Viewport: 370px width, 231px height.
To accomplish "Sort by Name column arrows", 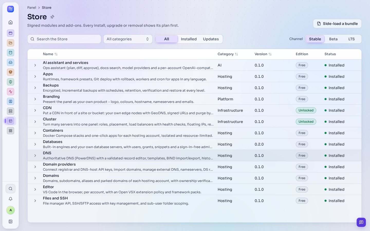I will [56, 54].
